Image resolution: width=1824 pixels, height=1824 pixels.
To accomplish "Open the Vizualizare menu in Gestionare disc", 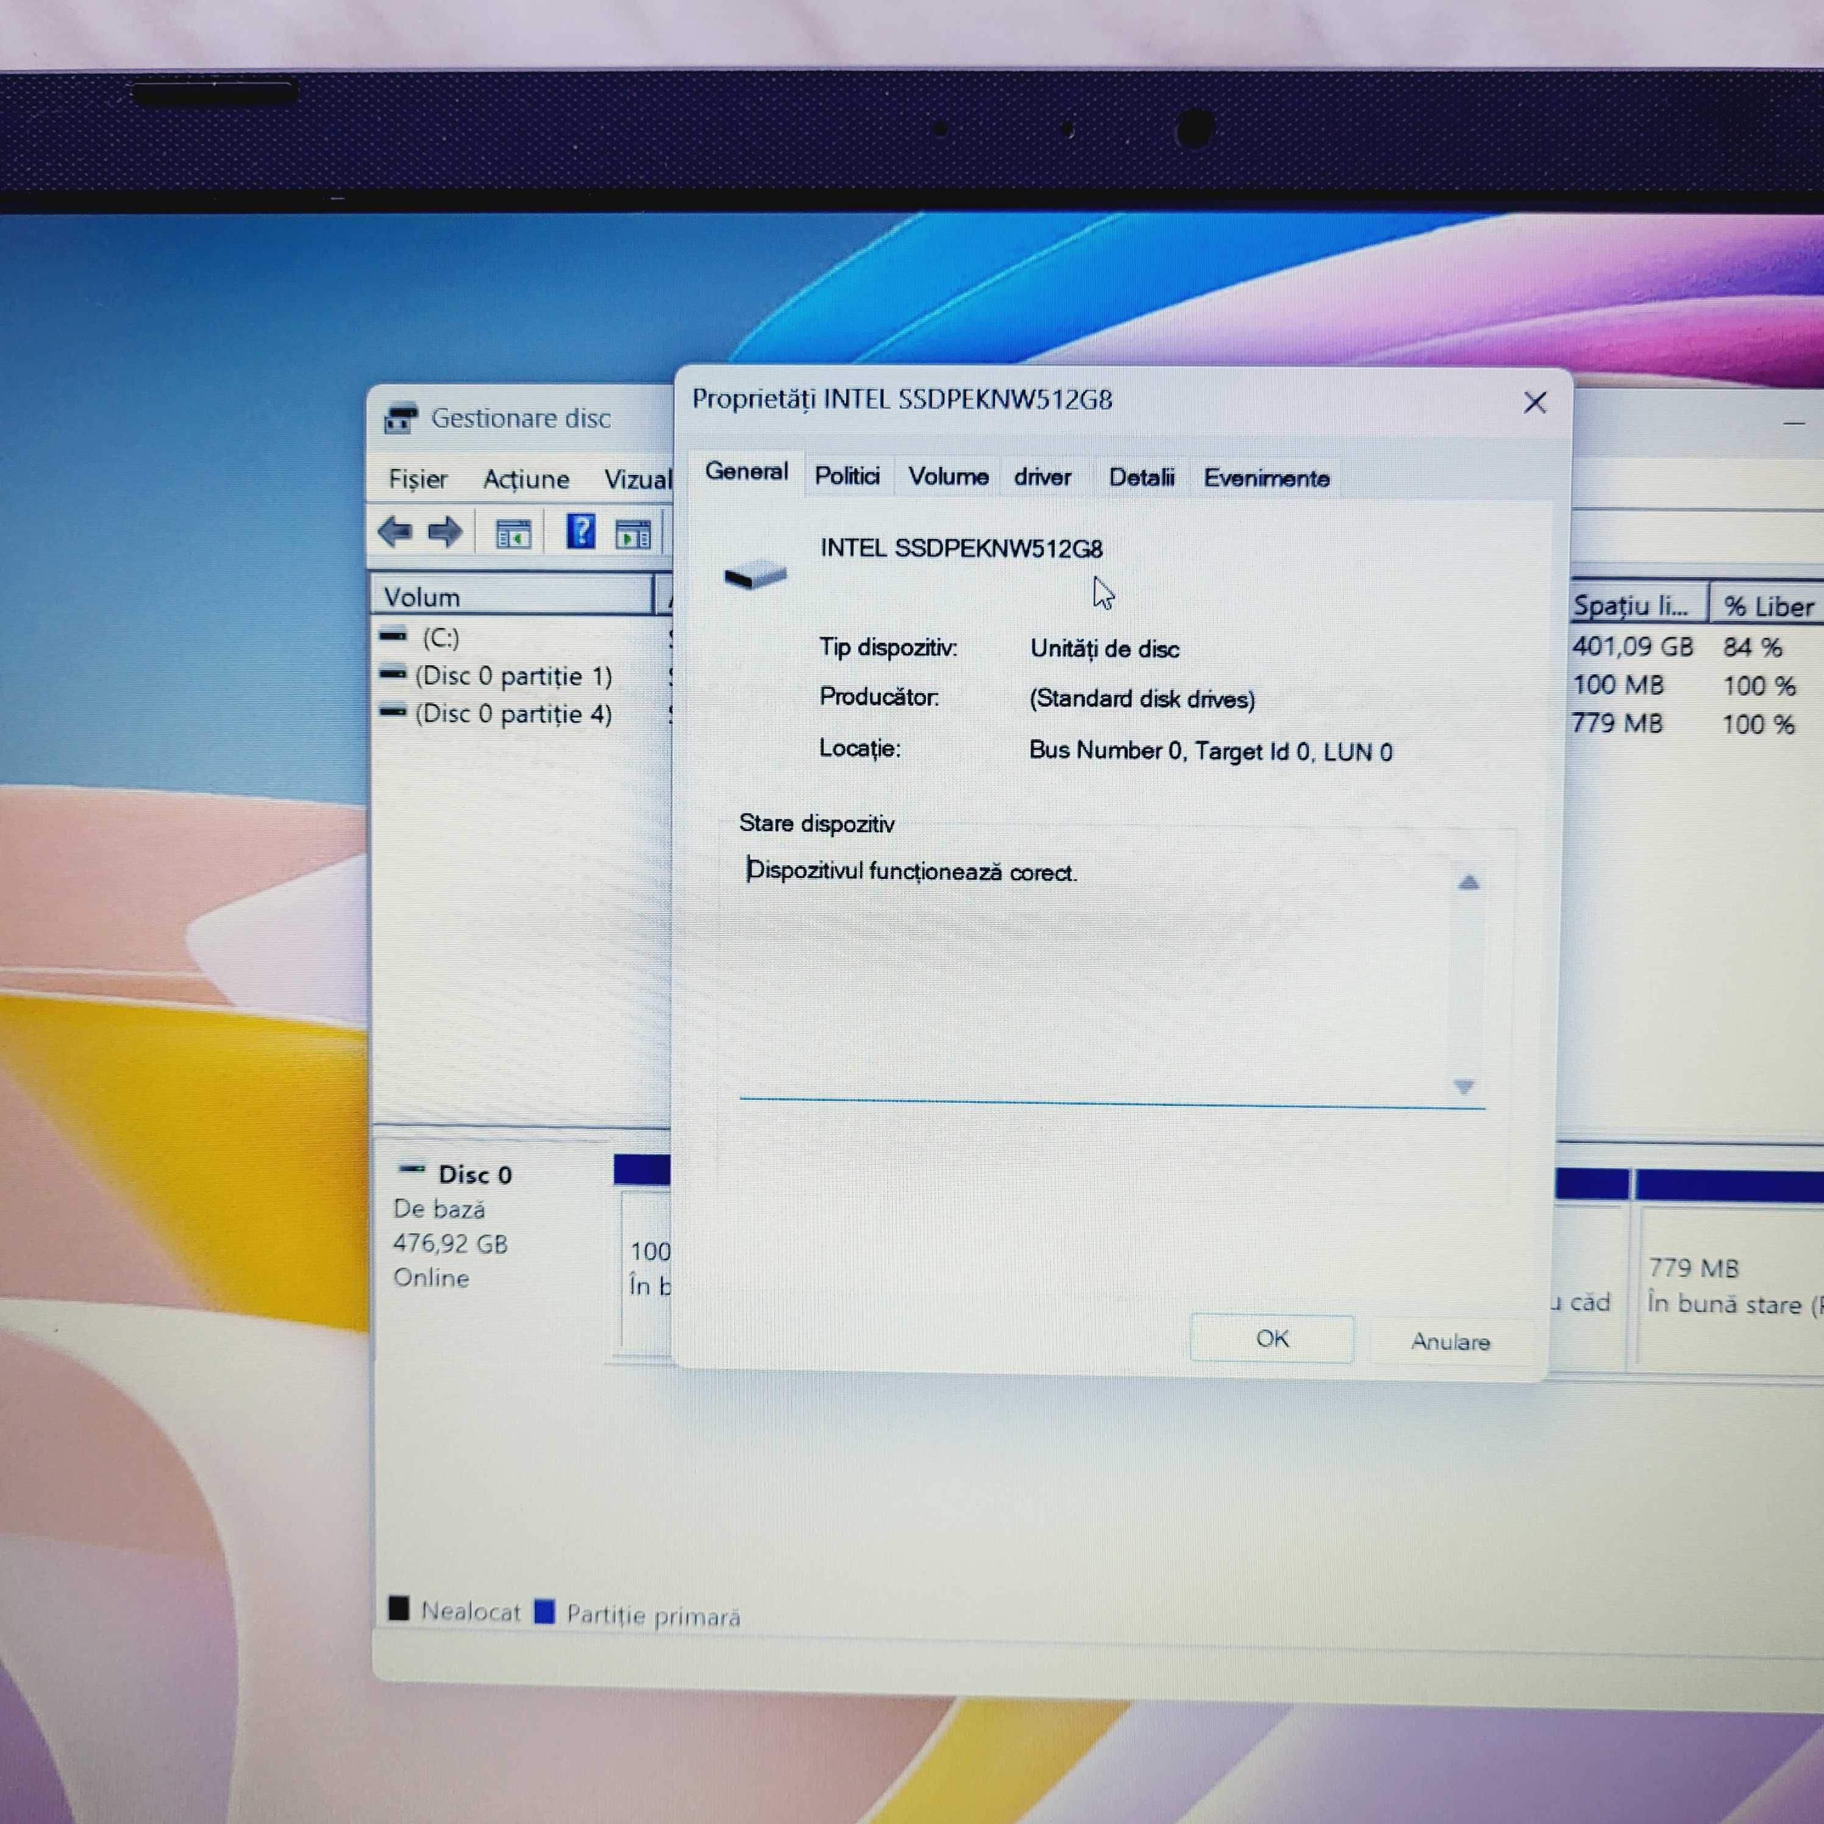I will (x=637, y=480).
